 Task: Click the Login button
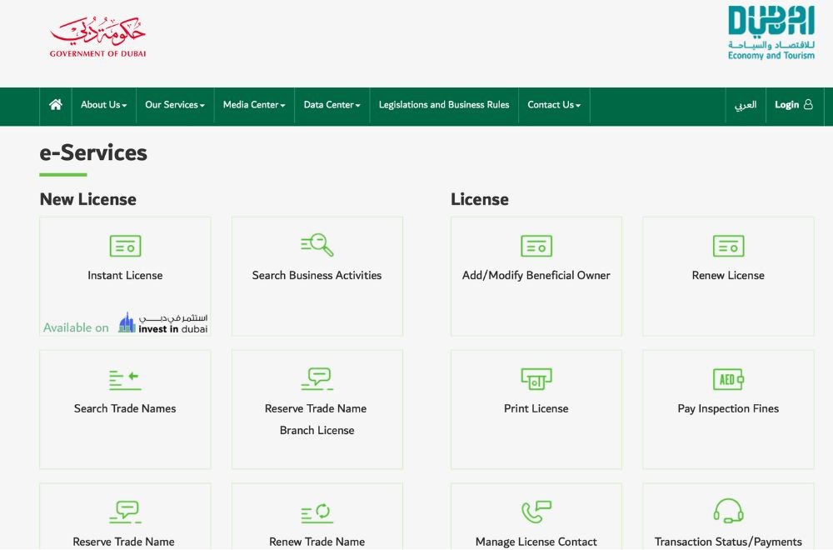point(793,105)
